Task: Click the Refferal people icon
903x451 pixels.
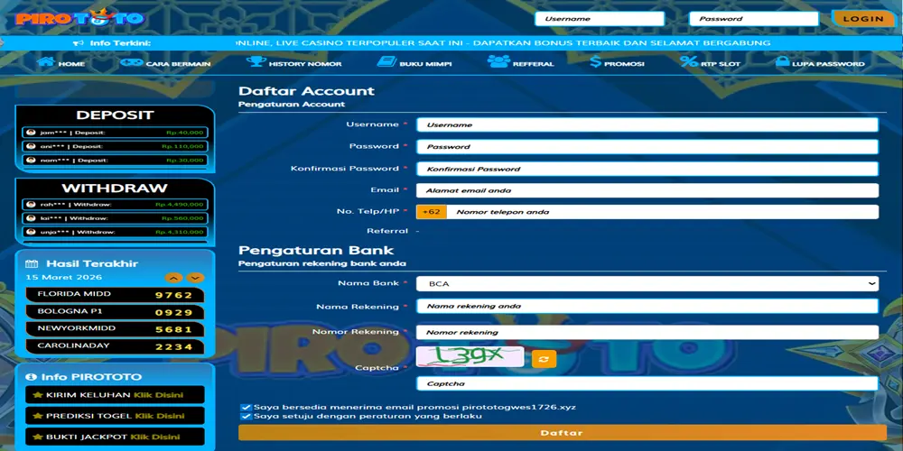Action: [x=498, y=61]
